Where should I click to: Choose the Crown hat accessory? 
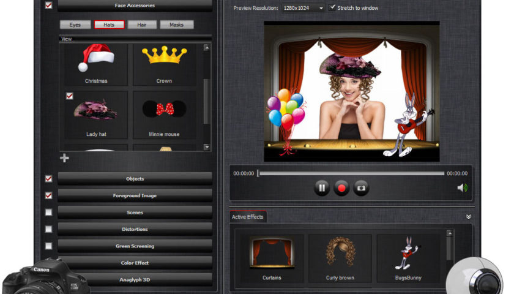[x=164, y=64]
